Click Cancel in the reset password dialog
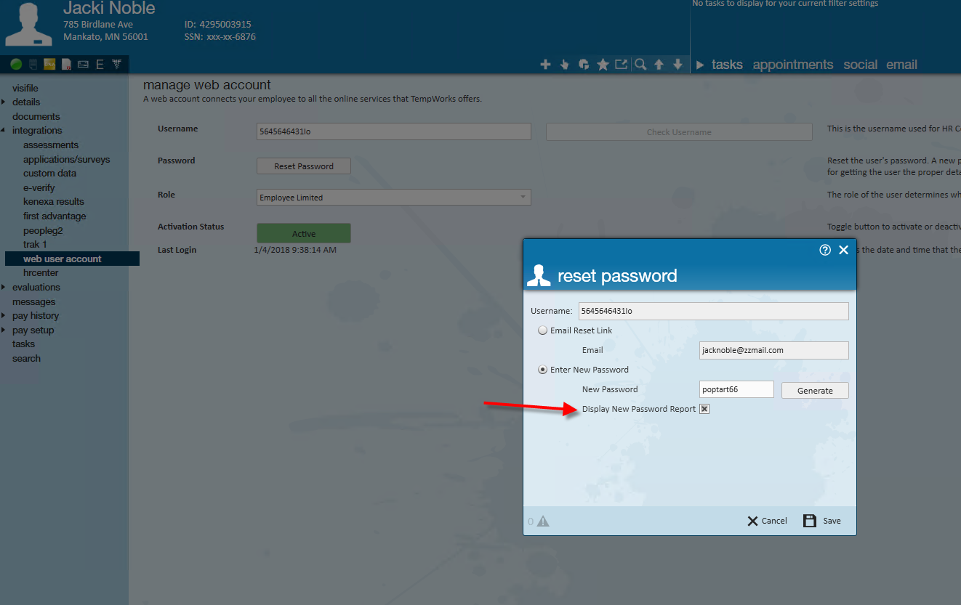 (767, 521)
